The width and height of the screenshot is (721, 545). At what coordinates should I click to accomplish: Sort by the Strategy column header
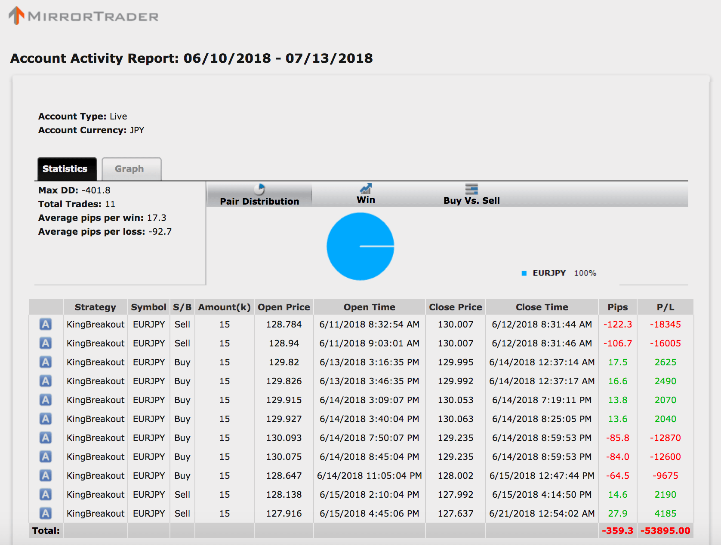96,307
